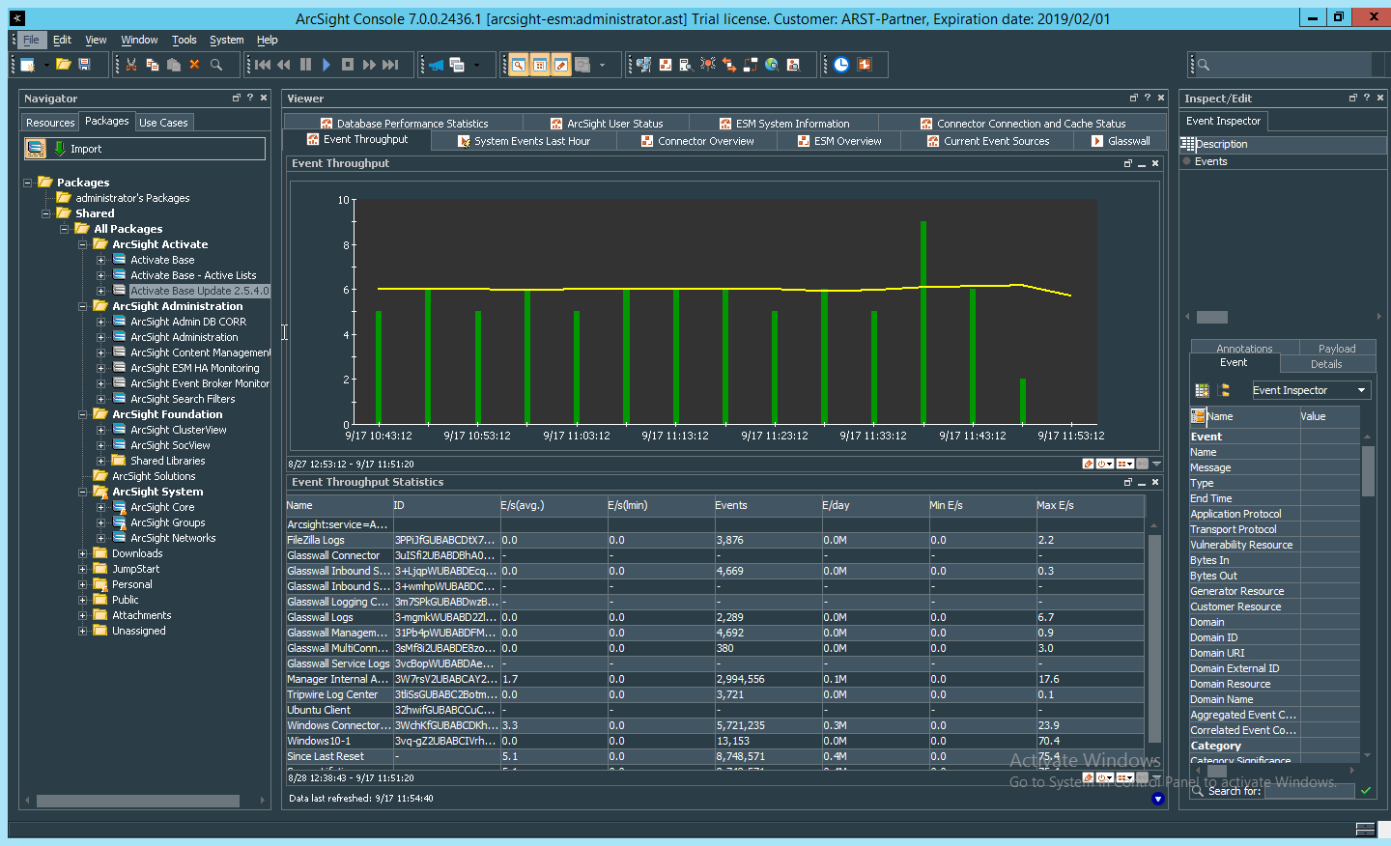Collapse the ArcSight Foundation tree folder
The width and height of the screenshot is (1391, 846).
(x=83, y=414)
